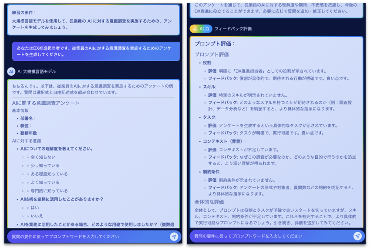This screenshot has height=250, width=370.
Task: Click the フィードバック評価 label
Action: tap(233, 29)
